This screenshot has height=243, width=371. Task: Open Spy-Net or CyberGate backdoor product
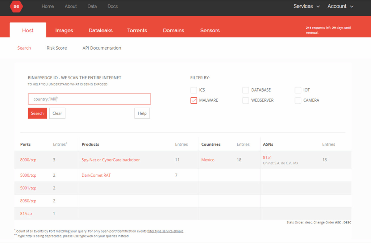(111, 160)
